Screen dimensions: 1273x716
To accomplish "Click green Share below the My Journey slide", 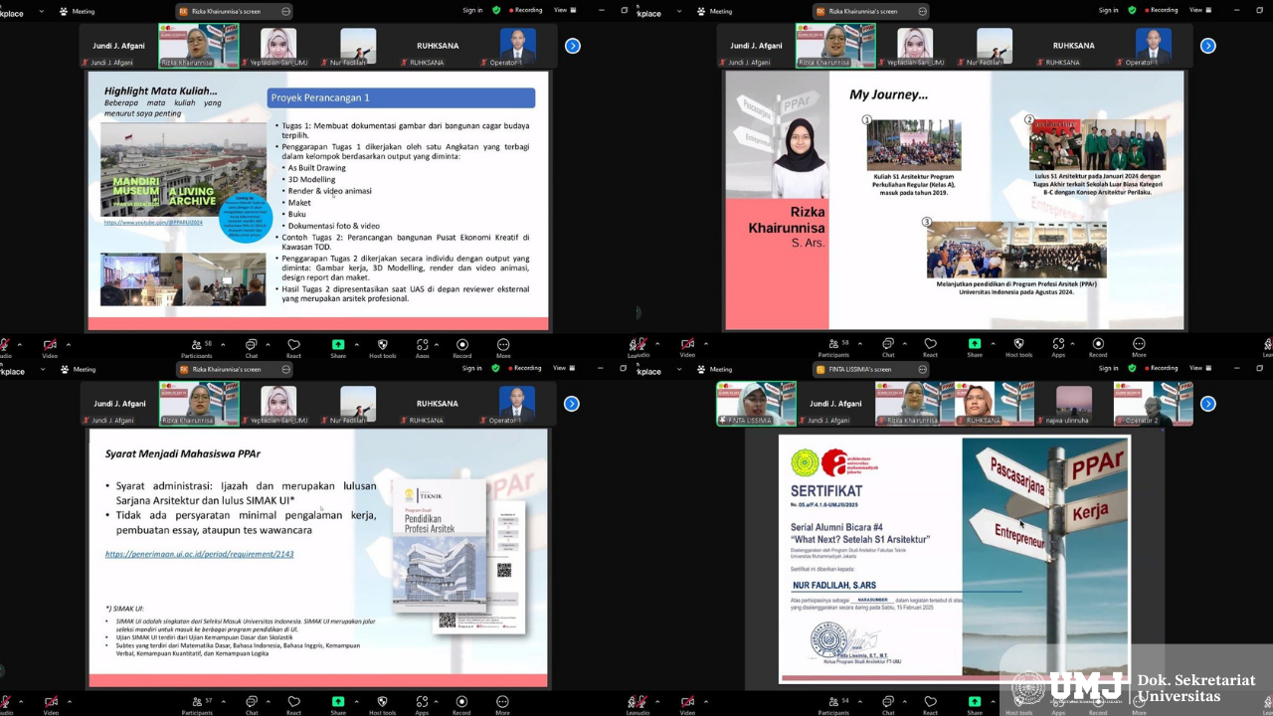I will coord(975,348).
